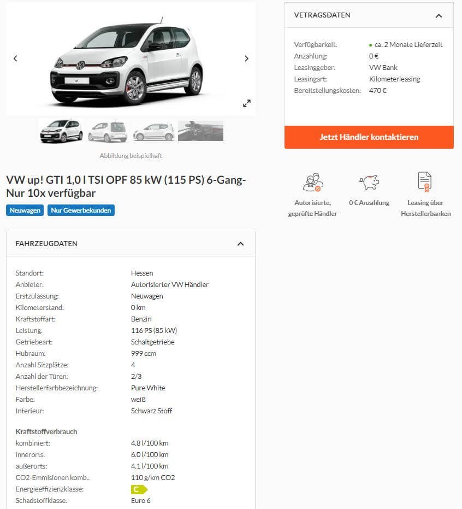The height and width of the screenshot is (509, 462).
Task: Click the green energy efficiency class C badge
Action: 139,489
